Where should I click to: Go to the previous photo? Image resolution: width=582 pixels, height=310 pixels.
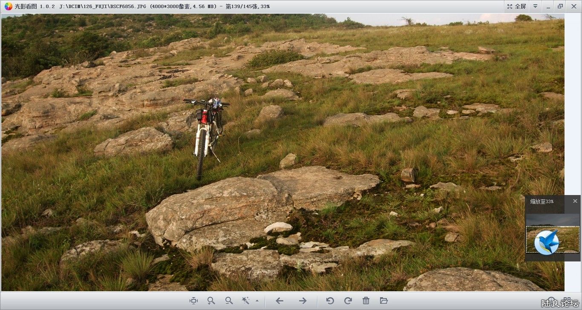279,301
